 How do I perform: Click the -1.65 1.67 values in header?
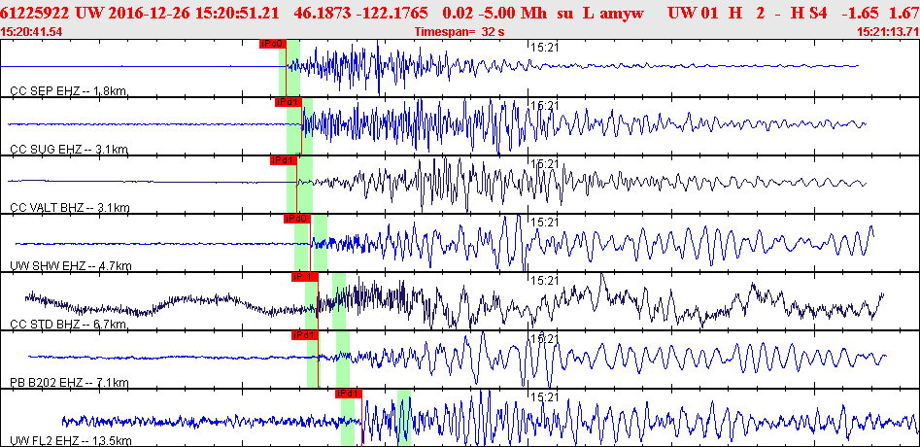click(882, 14)
